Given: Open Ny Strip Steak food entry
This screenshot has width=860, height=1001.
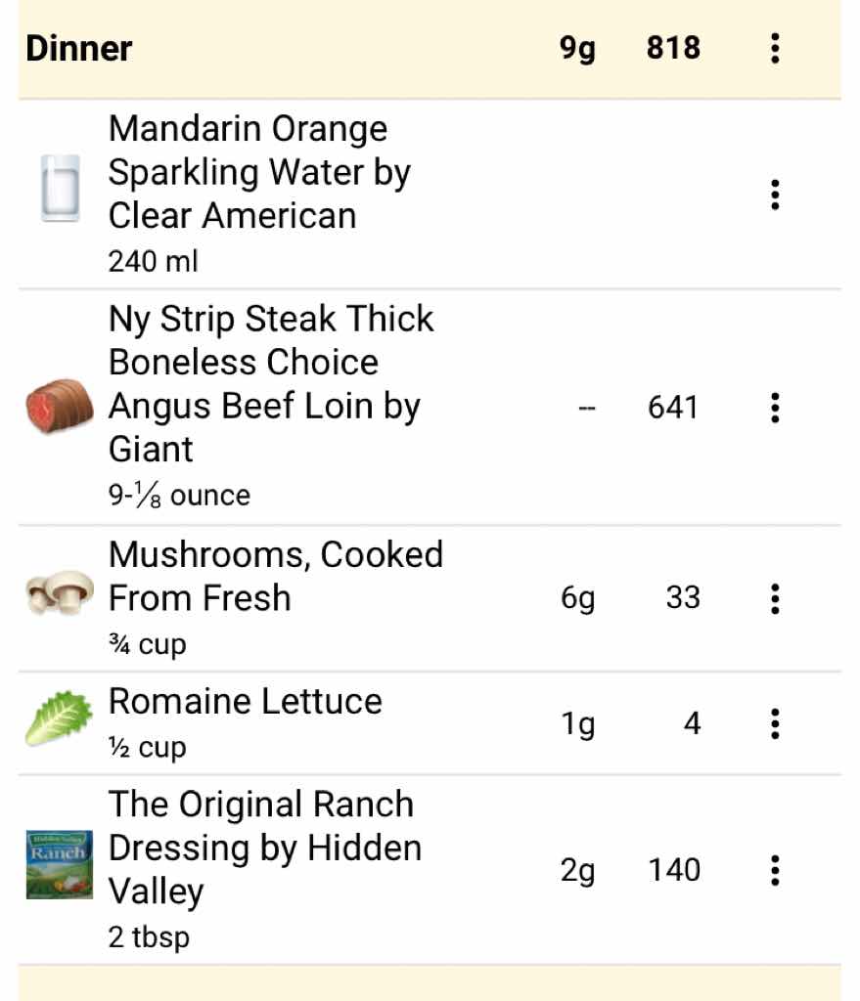Looking at the screenshot, I should pos(271,383).
